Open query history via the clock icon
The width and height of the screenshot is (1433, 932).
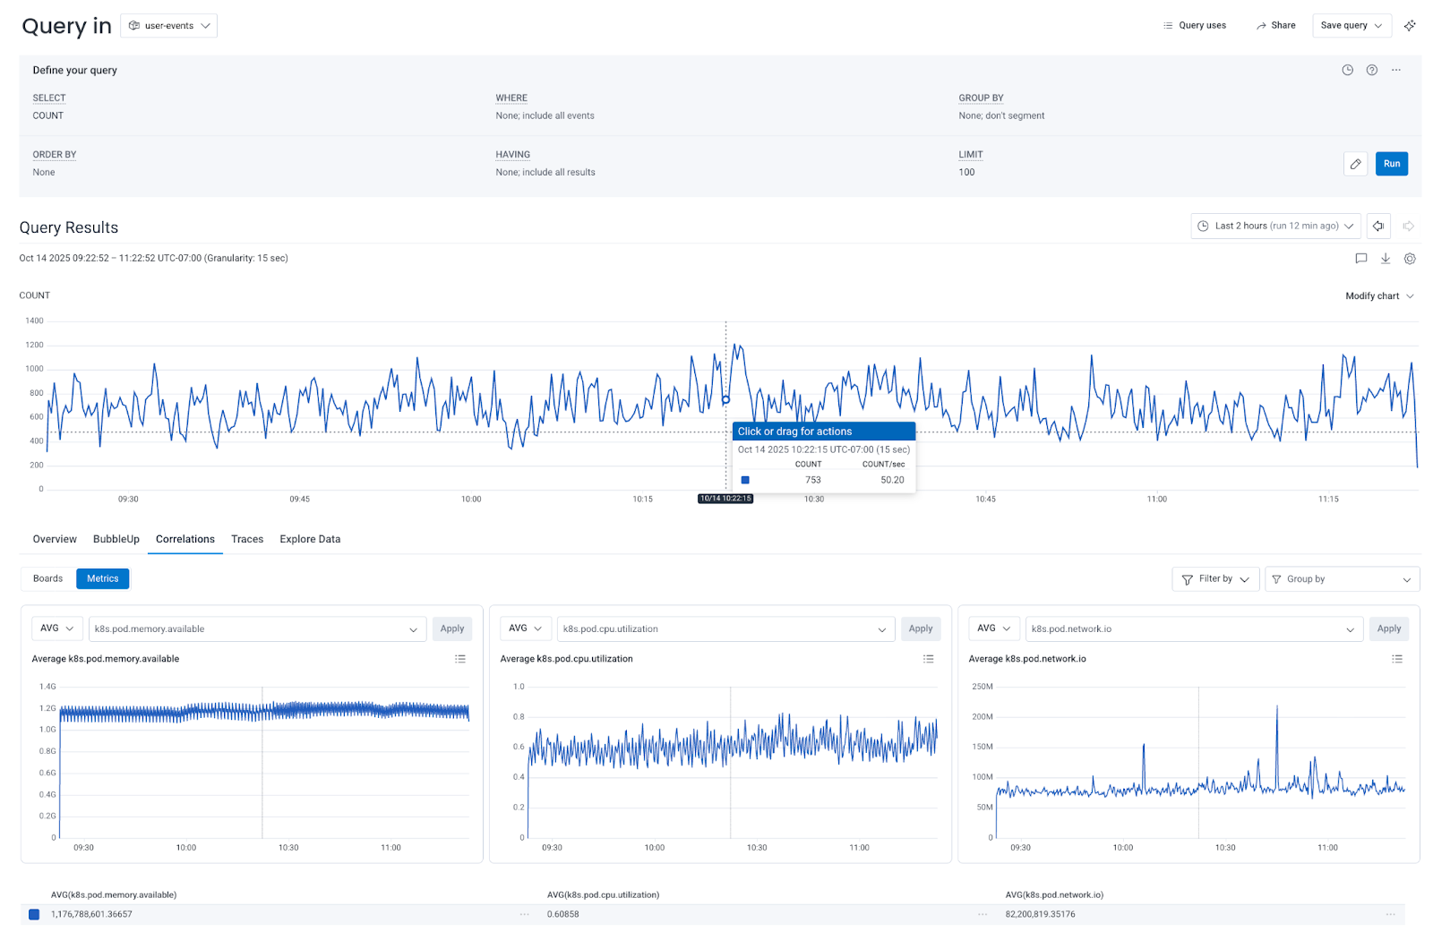click(1347, 70)
